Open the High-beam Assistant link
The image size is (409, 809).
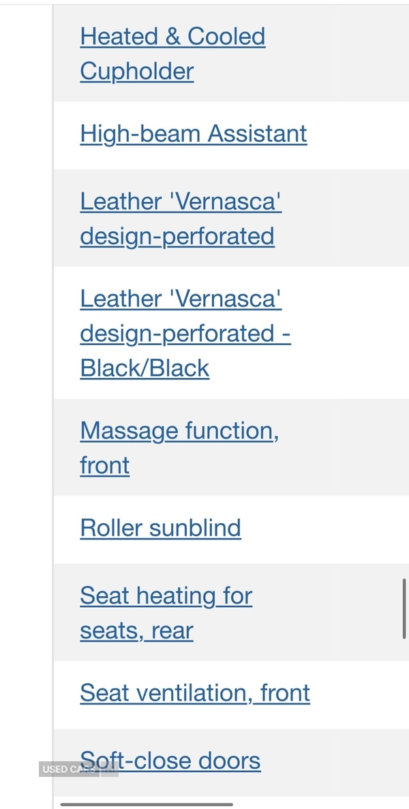(x=193, y=134)
